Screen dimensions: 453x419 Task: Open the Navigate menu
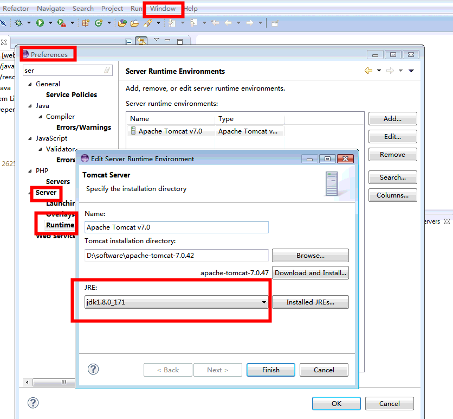51,8
